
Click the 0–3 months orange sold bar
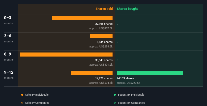point(82,18)
